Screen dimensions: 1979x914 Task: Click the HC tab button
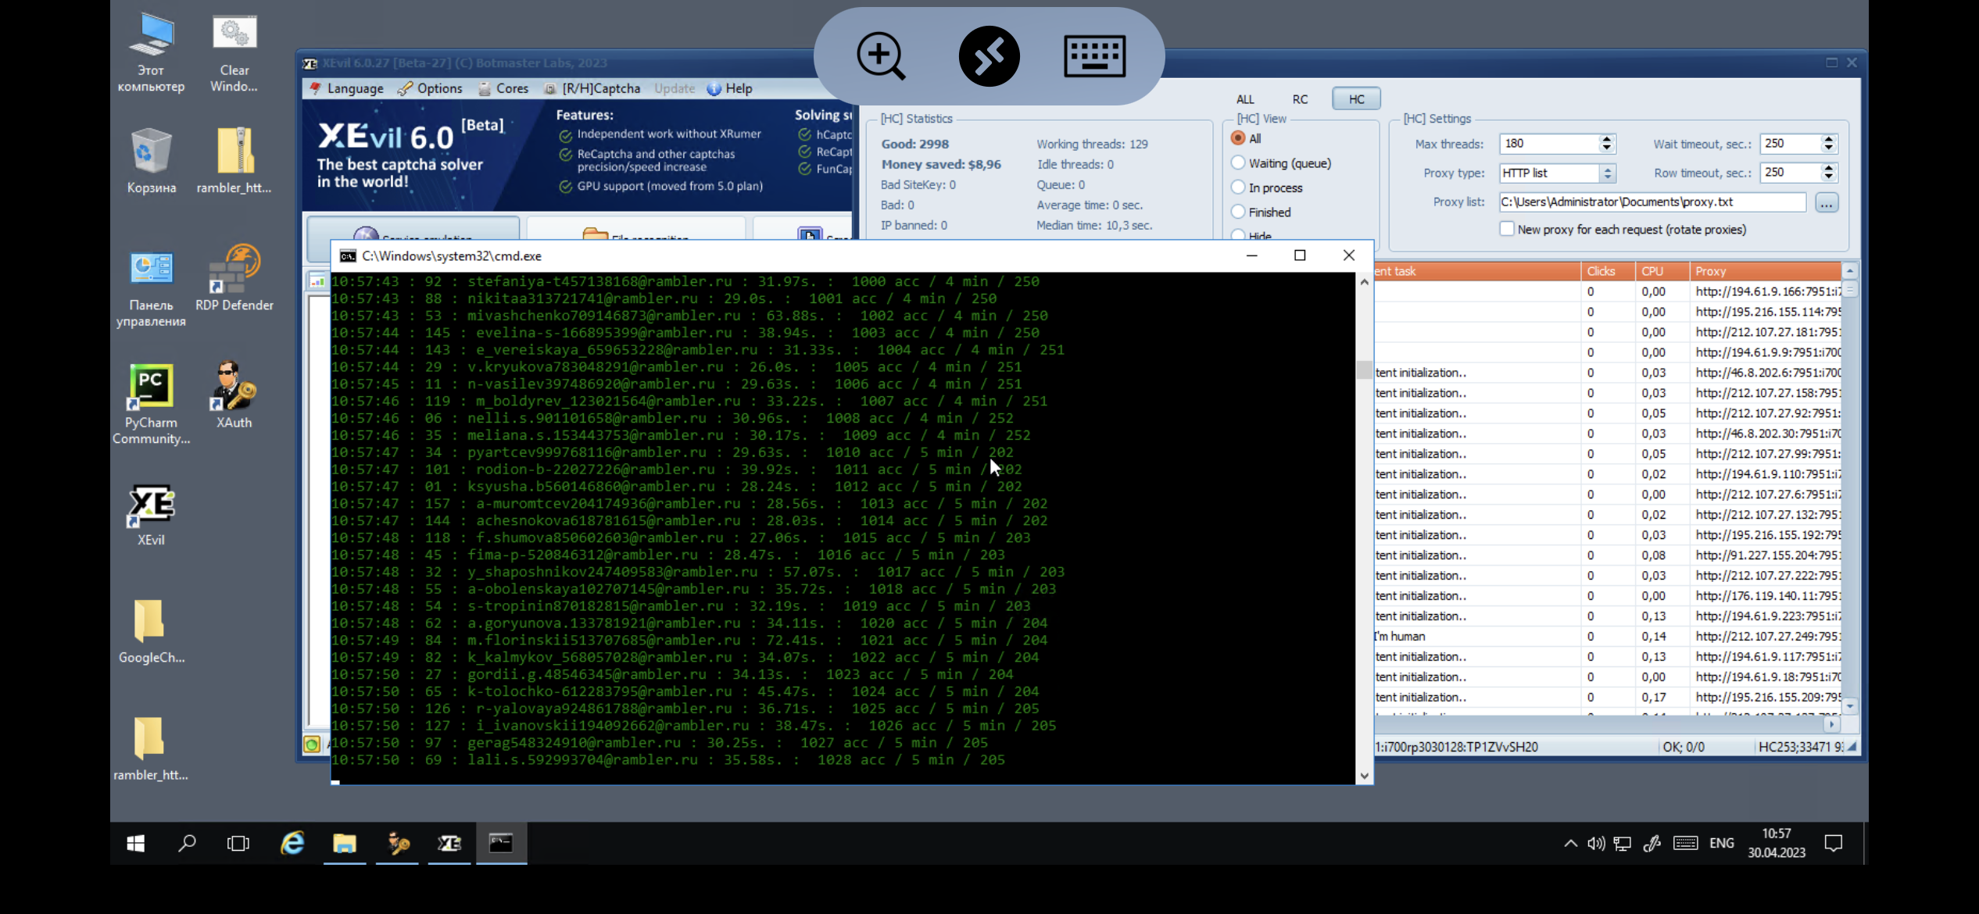1356,99
